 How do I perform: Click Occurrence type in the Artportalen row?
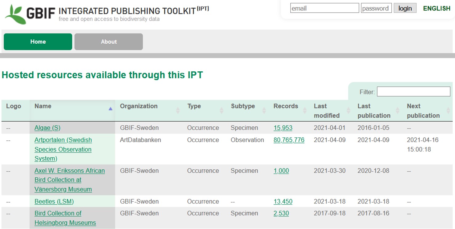(x=203, y=140)
